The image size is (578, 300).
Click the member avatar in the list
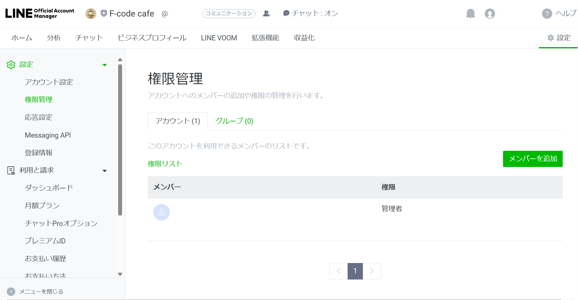pos(162,212)
